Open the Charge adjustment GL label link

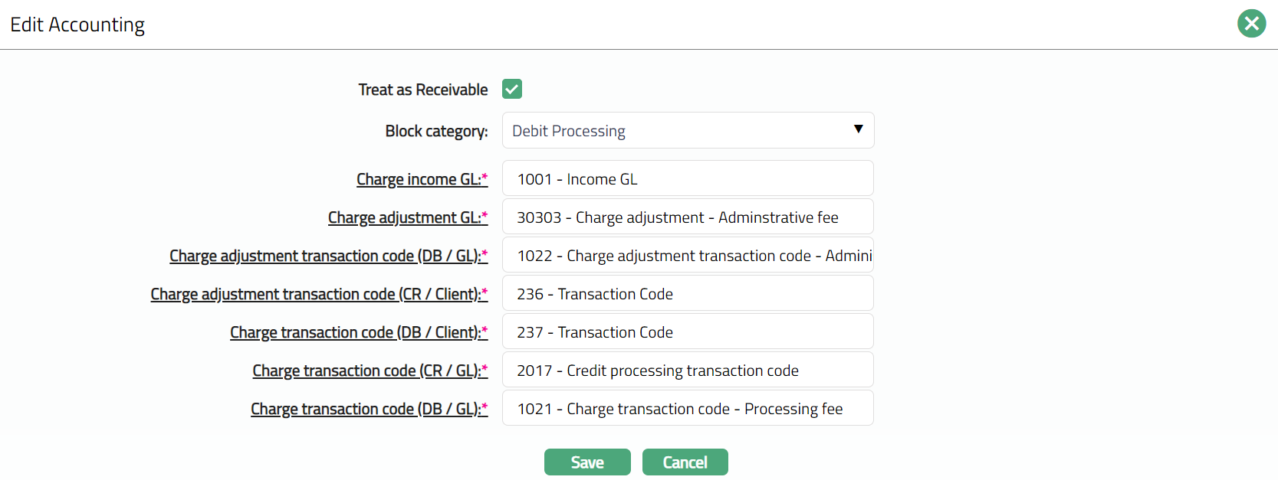[x=404, y=217]
